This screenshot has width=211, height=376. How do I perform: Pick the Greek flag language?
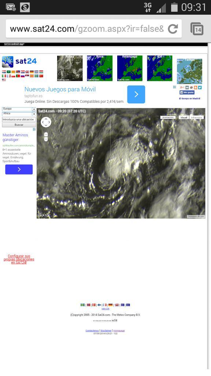36,72
